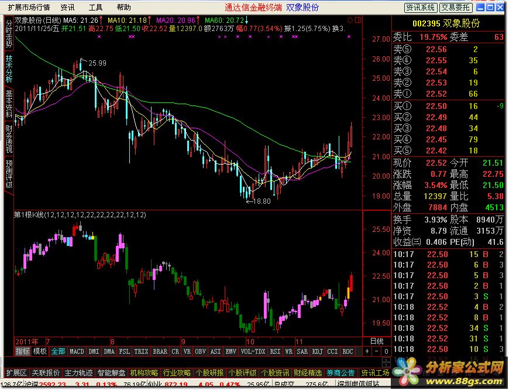509x390 pixels.
Task: Switch to the 基本资料 side tab
Action: coord(9,104)
